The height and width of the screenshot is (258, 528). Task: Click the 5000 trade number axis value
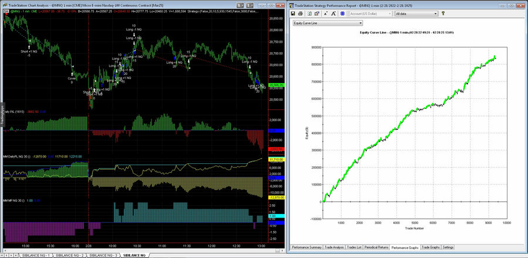pos(415,223)
